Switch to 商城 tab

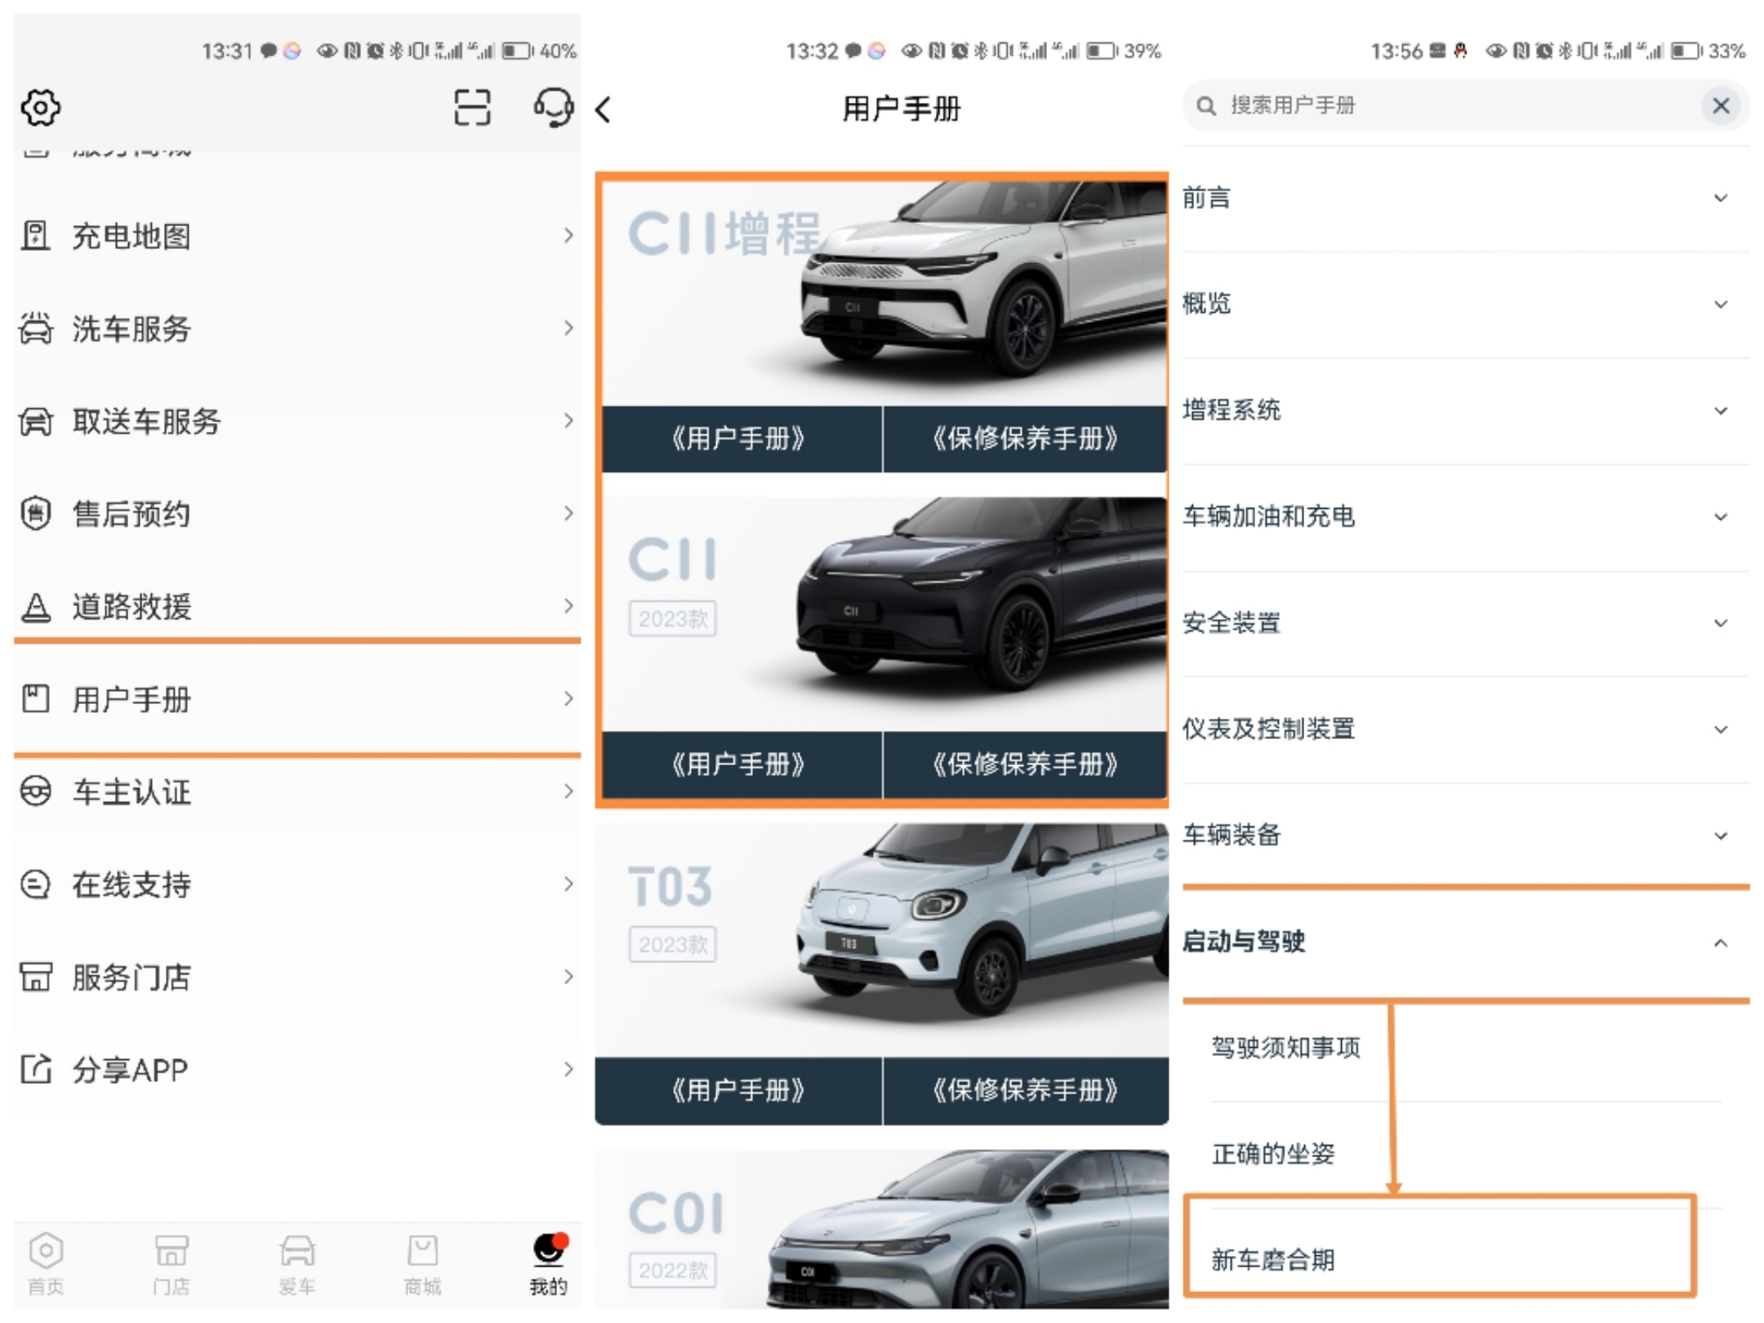[x=423, y=1264]
